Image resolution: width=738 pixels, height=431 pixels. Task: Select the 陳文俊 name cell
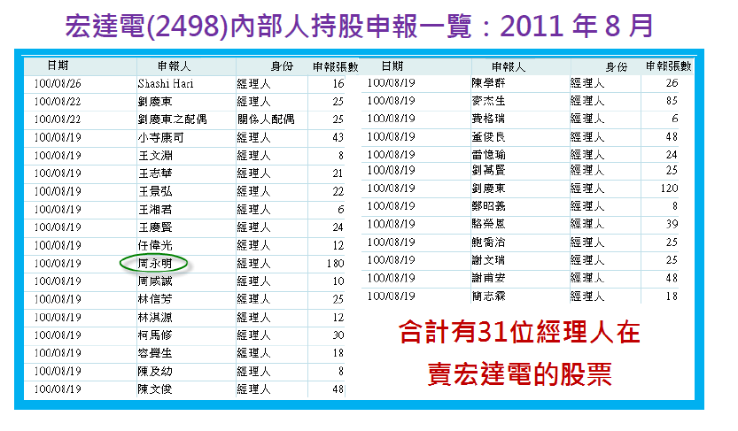(x=155, y=389)
